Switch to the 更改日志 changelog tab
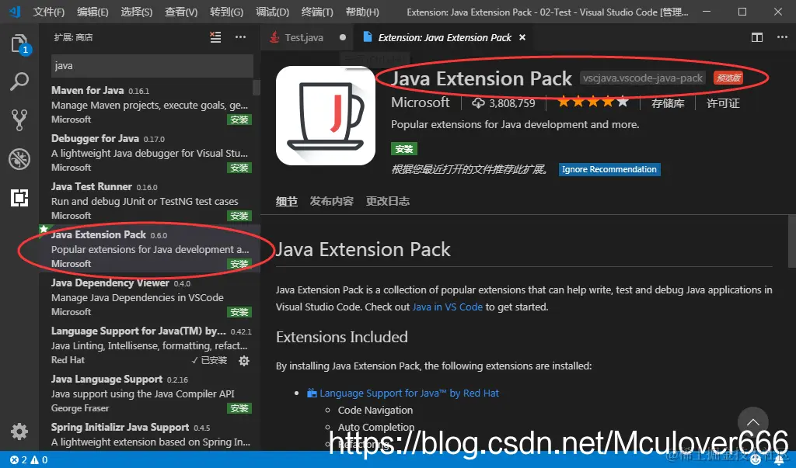Image resolution: width=796 pixels, height=468 pixels. (x=388, y=201)
